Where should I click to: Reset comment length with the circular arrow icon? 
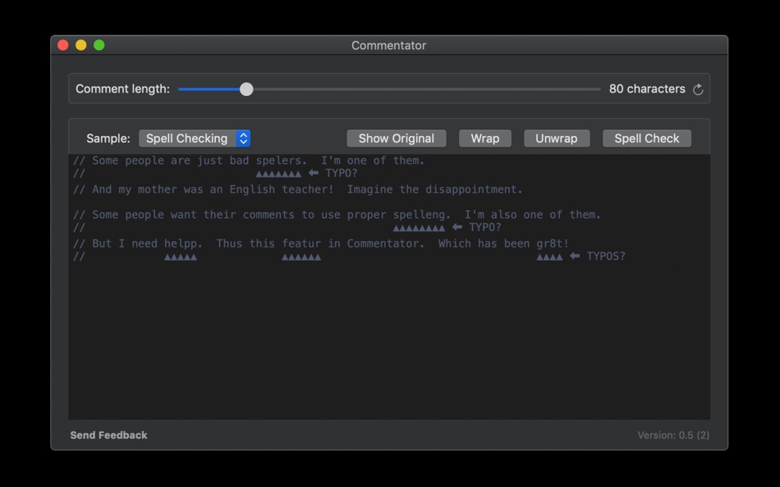click(698, 89)
